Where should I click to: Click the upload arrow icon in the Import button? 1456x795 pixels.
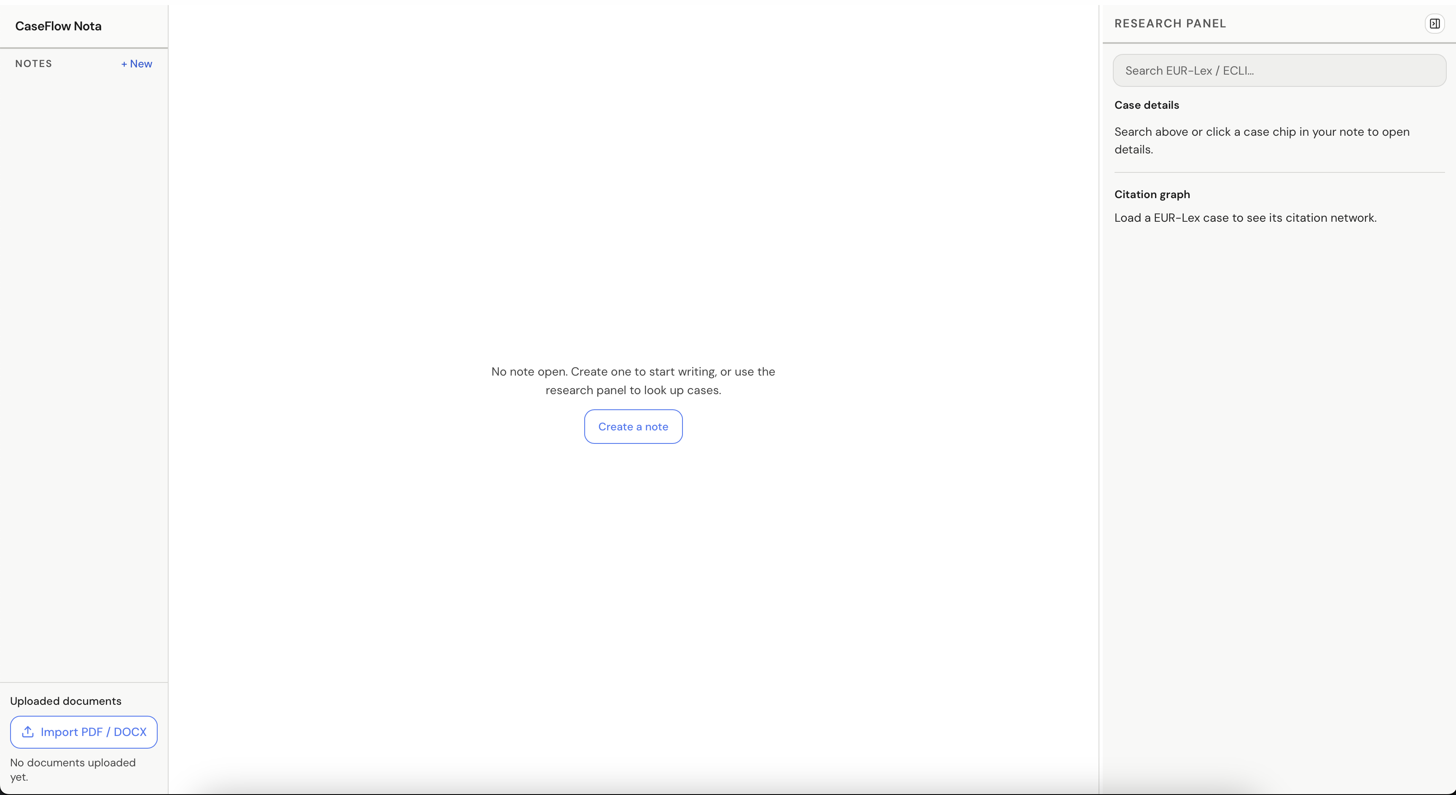pyautogui.click(x=28, y=732)
